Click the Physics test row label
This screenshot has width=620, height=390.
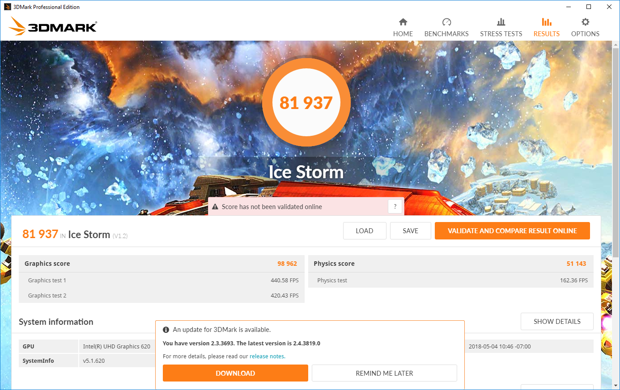click(x=332, y=281)
